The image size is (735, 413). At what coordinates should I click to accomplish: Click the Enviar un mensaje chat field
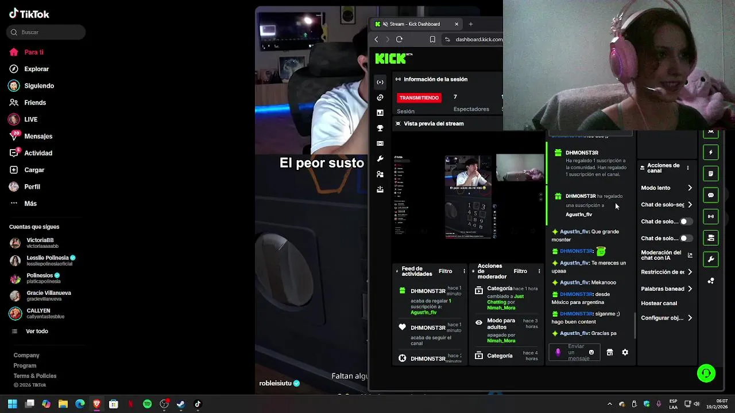575,352
